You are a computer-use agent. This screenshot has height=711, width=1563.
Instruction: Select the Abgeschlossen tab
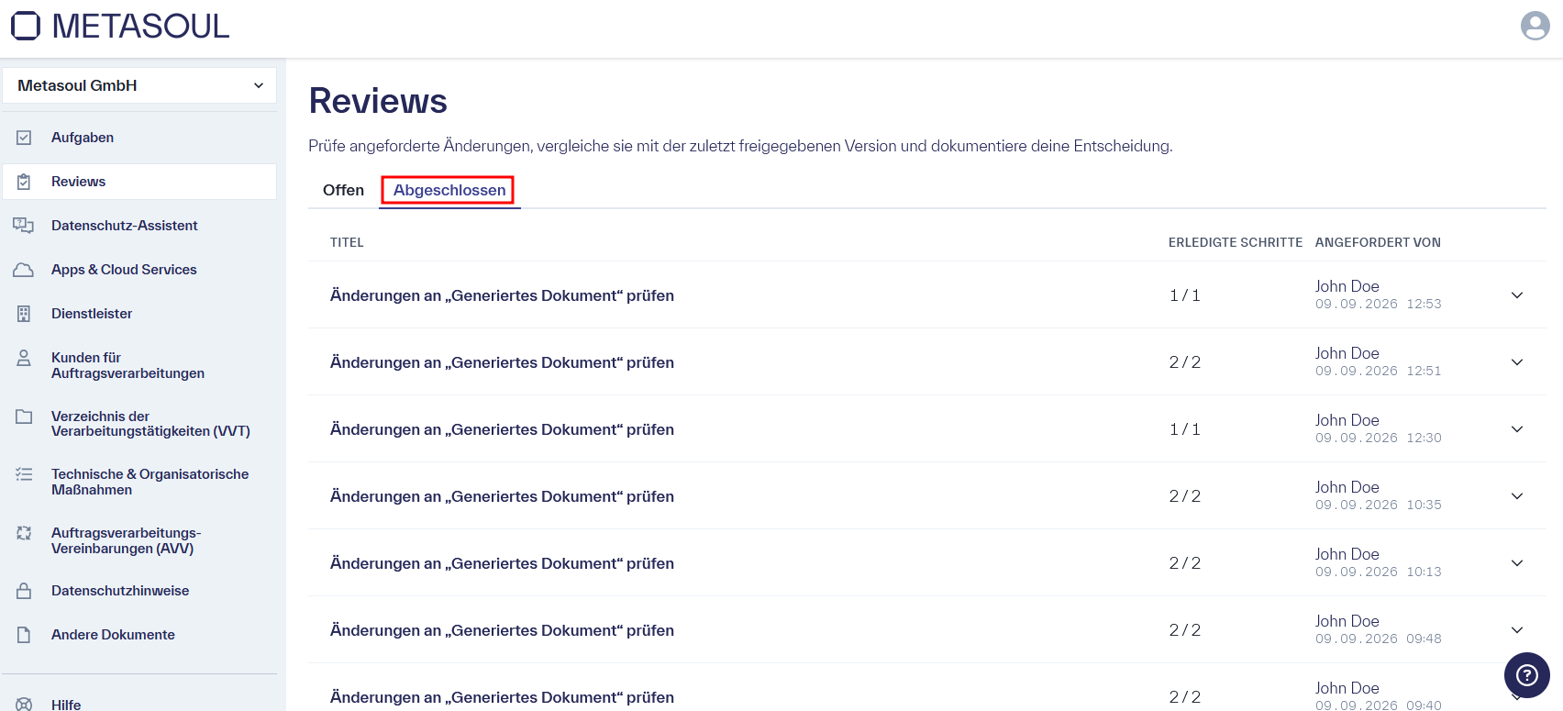[x=449, y=190]
